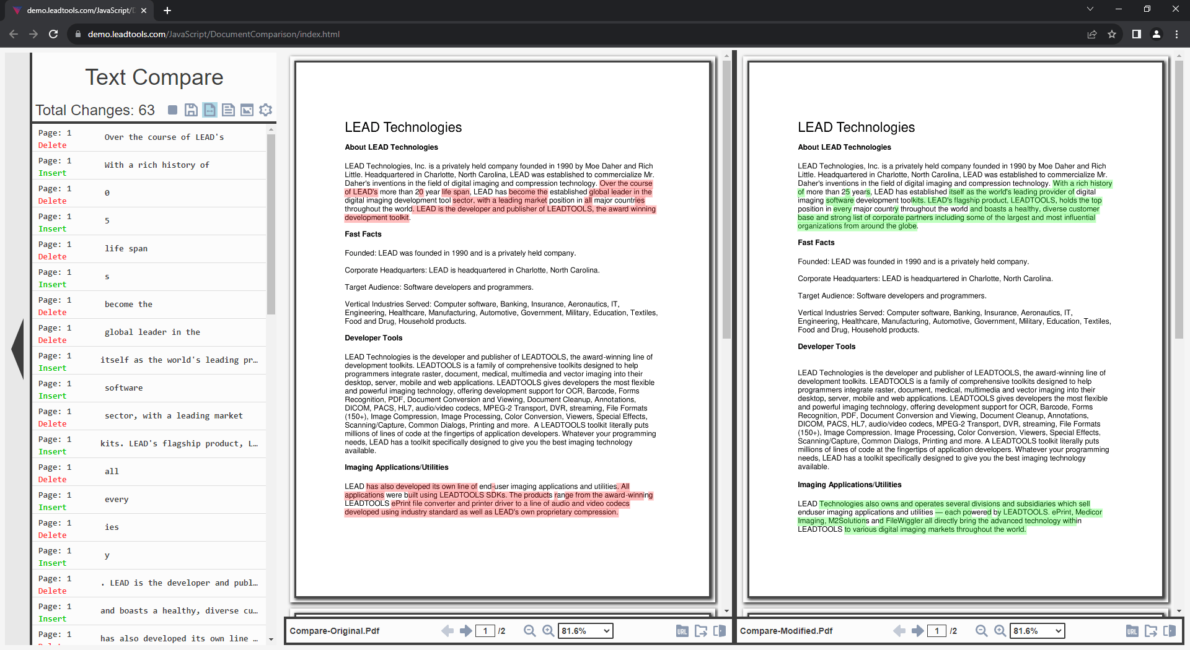Screen dimensions: 1190x650
Task: Open the browser profile icon
Action: (1157, 34)
